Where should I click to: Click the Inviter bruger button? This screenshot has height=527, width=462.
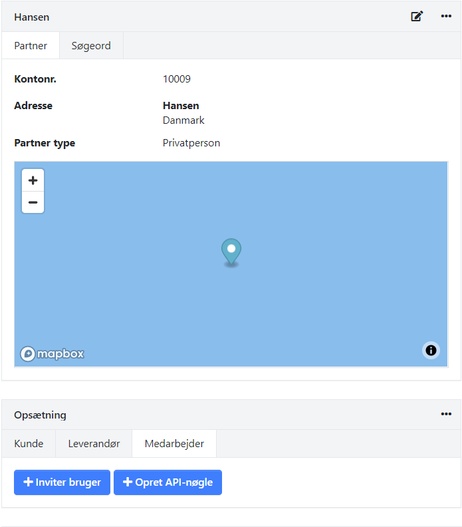[x=62, y=482]
